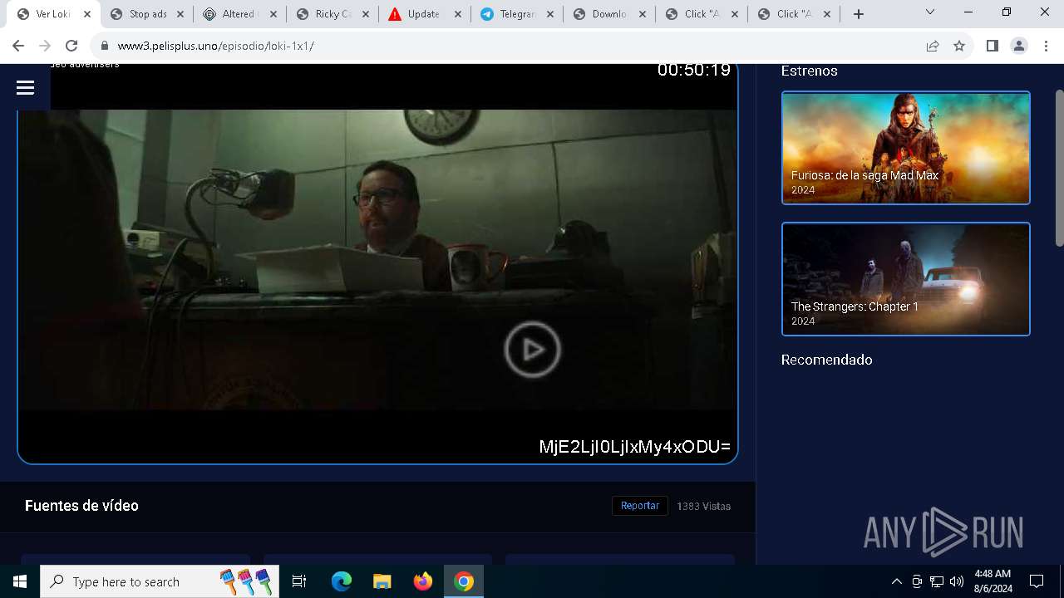Click the page's vertical scrollbar
The image size is (1064, 598).
coord(1059,166)
